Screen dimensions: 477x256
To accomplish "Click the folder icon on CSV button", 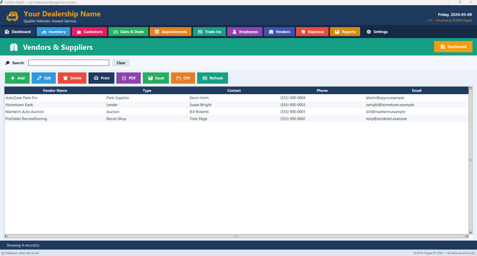I will 178,78.
